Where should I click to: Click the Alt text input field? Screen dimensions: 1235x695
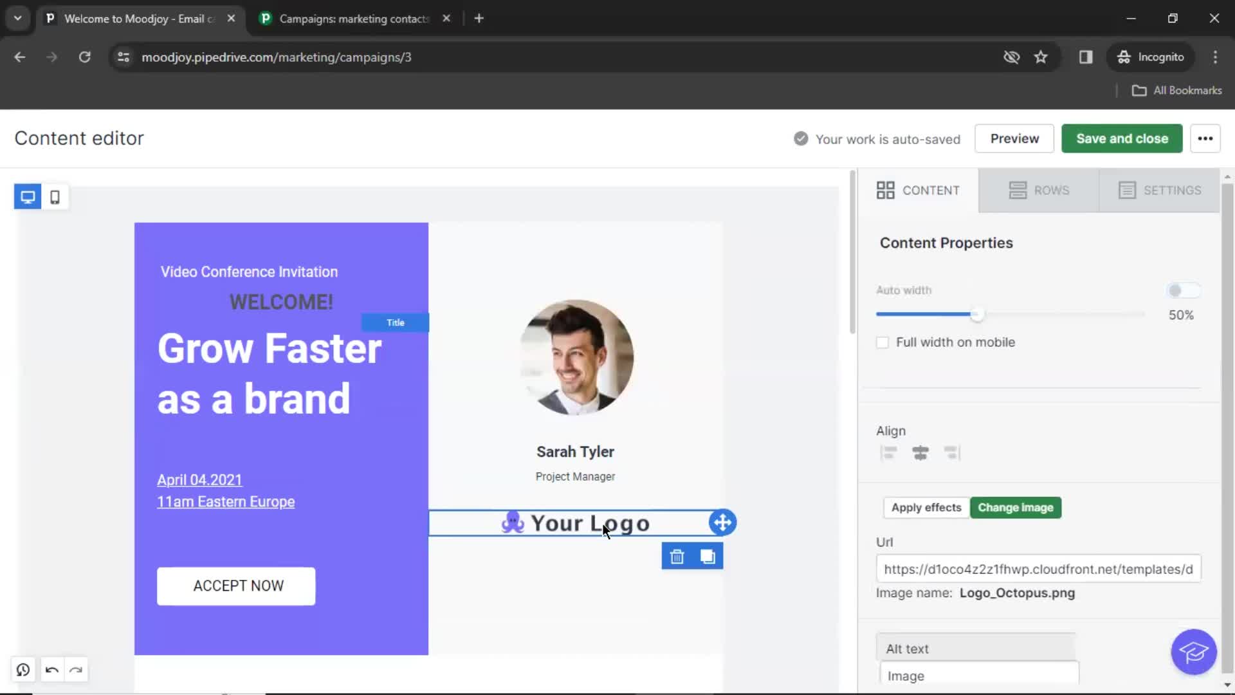coord(979,676)
